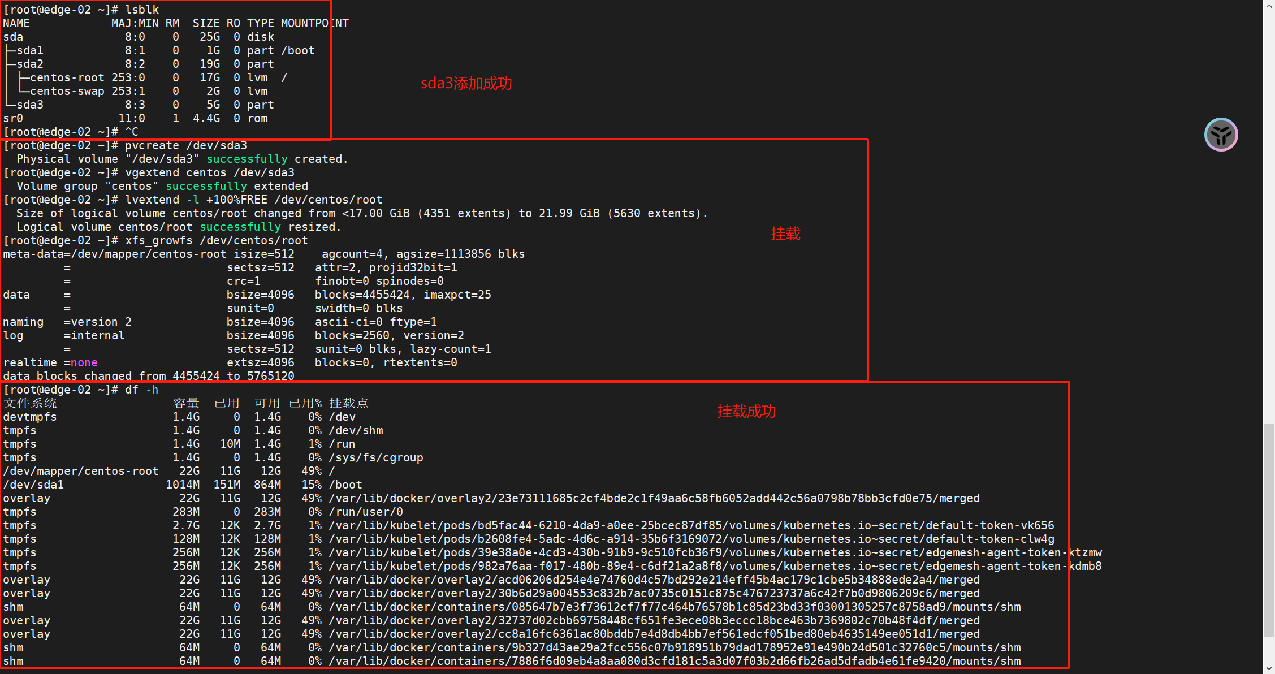Click the '/dev/mapper/centos-root' filesystem entry
1275x674 pixels.
tap(81, 471)
